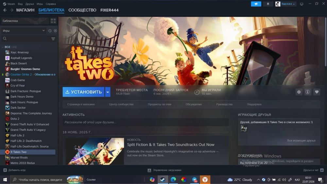
Task: Open Поддержка link
Action: tap(254, 104)
